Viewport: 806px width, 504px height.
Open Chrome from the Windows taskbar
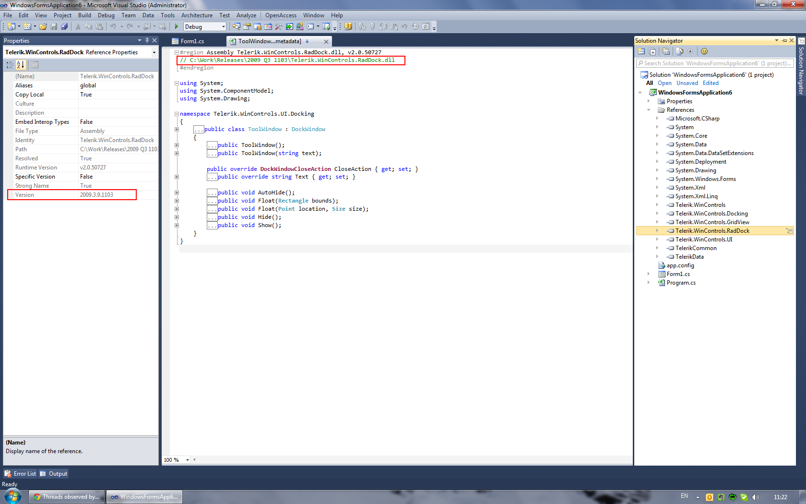66,497
